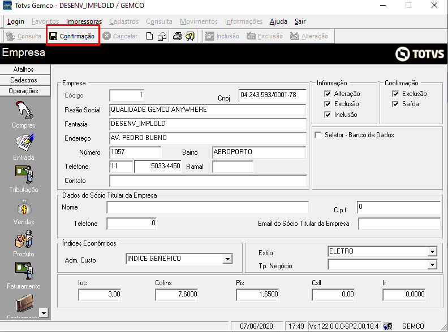448x332 pixels.
Task: Click the status bar connection icon
Action: [387, 326]
